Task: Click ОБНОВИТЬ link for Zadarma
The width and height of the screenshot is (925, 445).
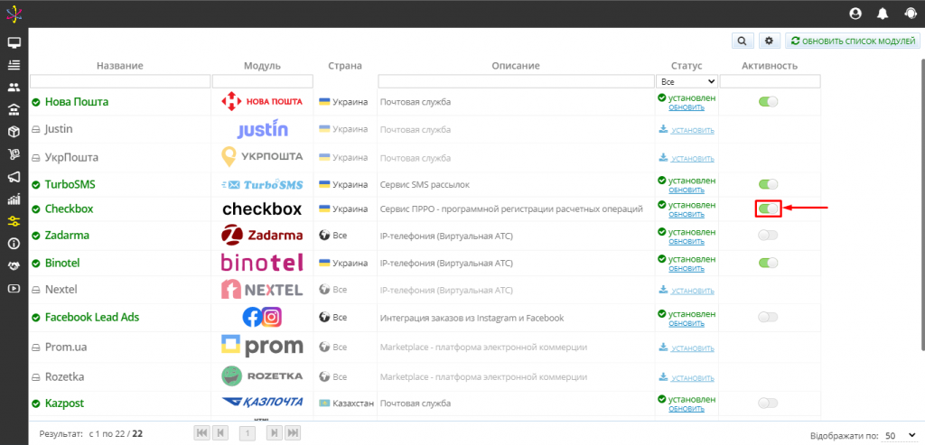Action: (687, 242)
